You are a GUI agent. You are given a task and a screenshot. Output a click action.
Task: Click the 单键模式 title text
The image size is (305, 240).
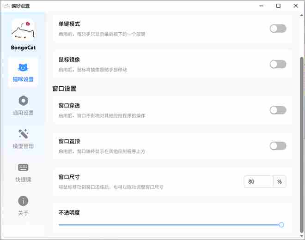coord(69,24)
